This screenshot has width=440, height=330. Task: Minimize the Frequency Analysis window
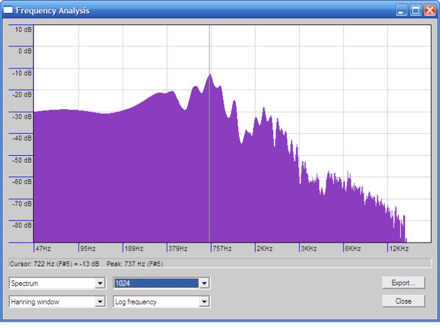[402, 10]
